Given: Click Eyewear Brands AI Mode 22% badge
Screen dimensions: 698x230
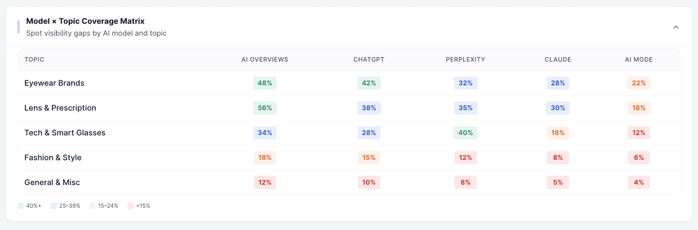Looking at the screenshot, I should (x=639, y=83).
